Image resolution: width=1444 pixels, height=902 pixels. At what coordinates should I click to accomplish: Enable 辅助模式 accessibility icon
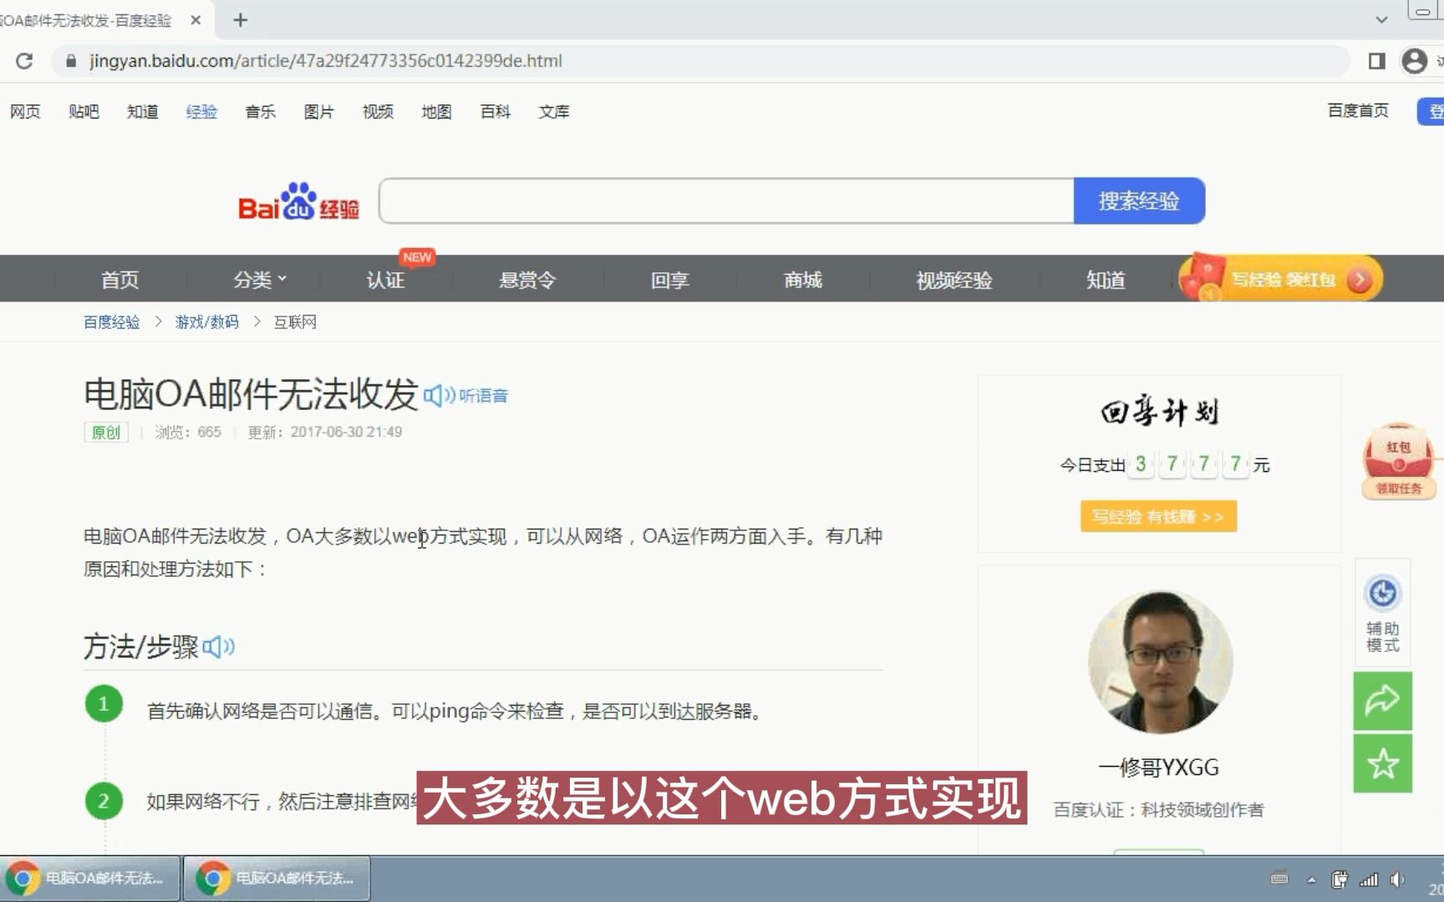coord(1383,614)
